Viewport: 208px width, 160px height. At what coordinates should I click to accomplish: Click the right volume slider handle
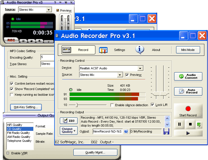pyautogui.click(x=164, y=93)
